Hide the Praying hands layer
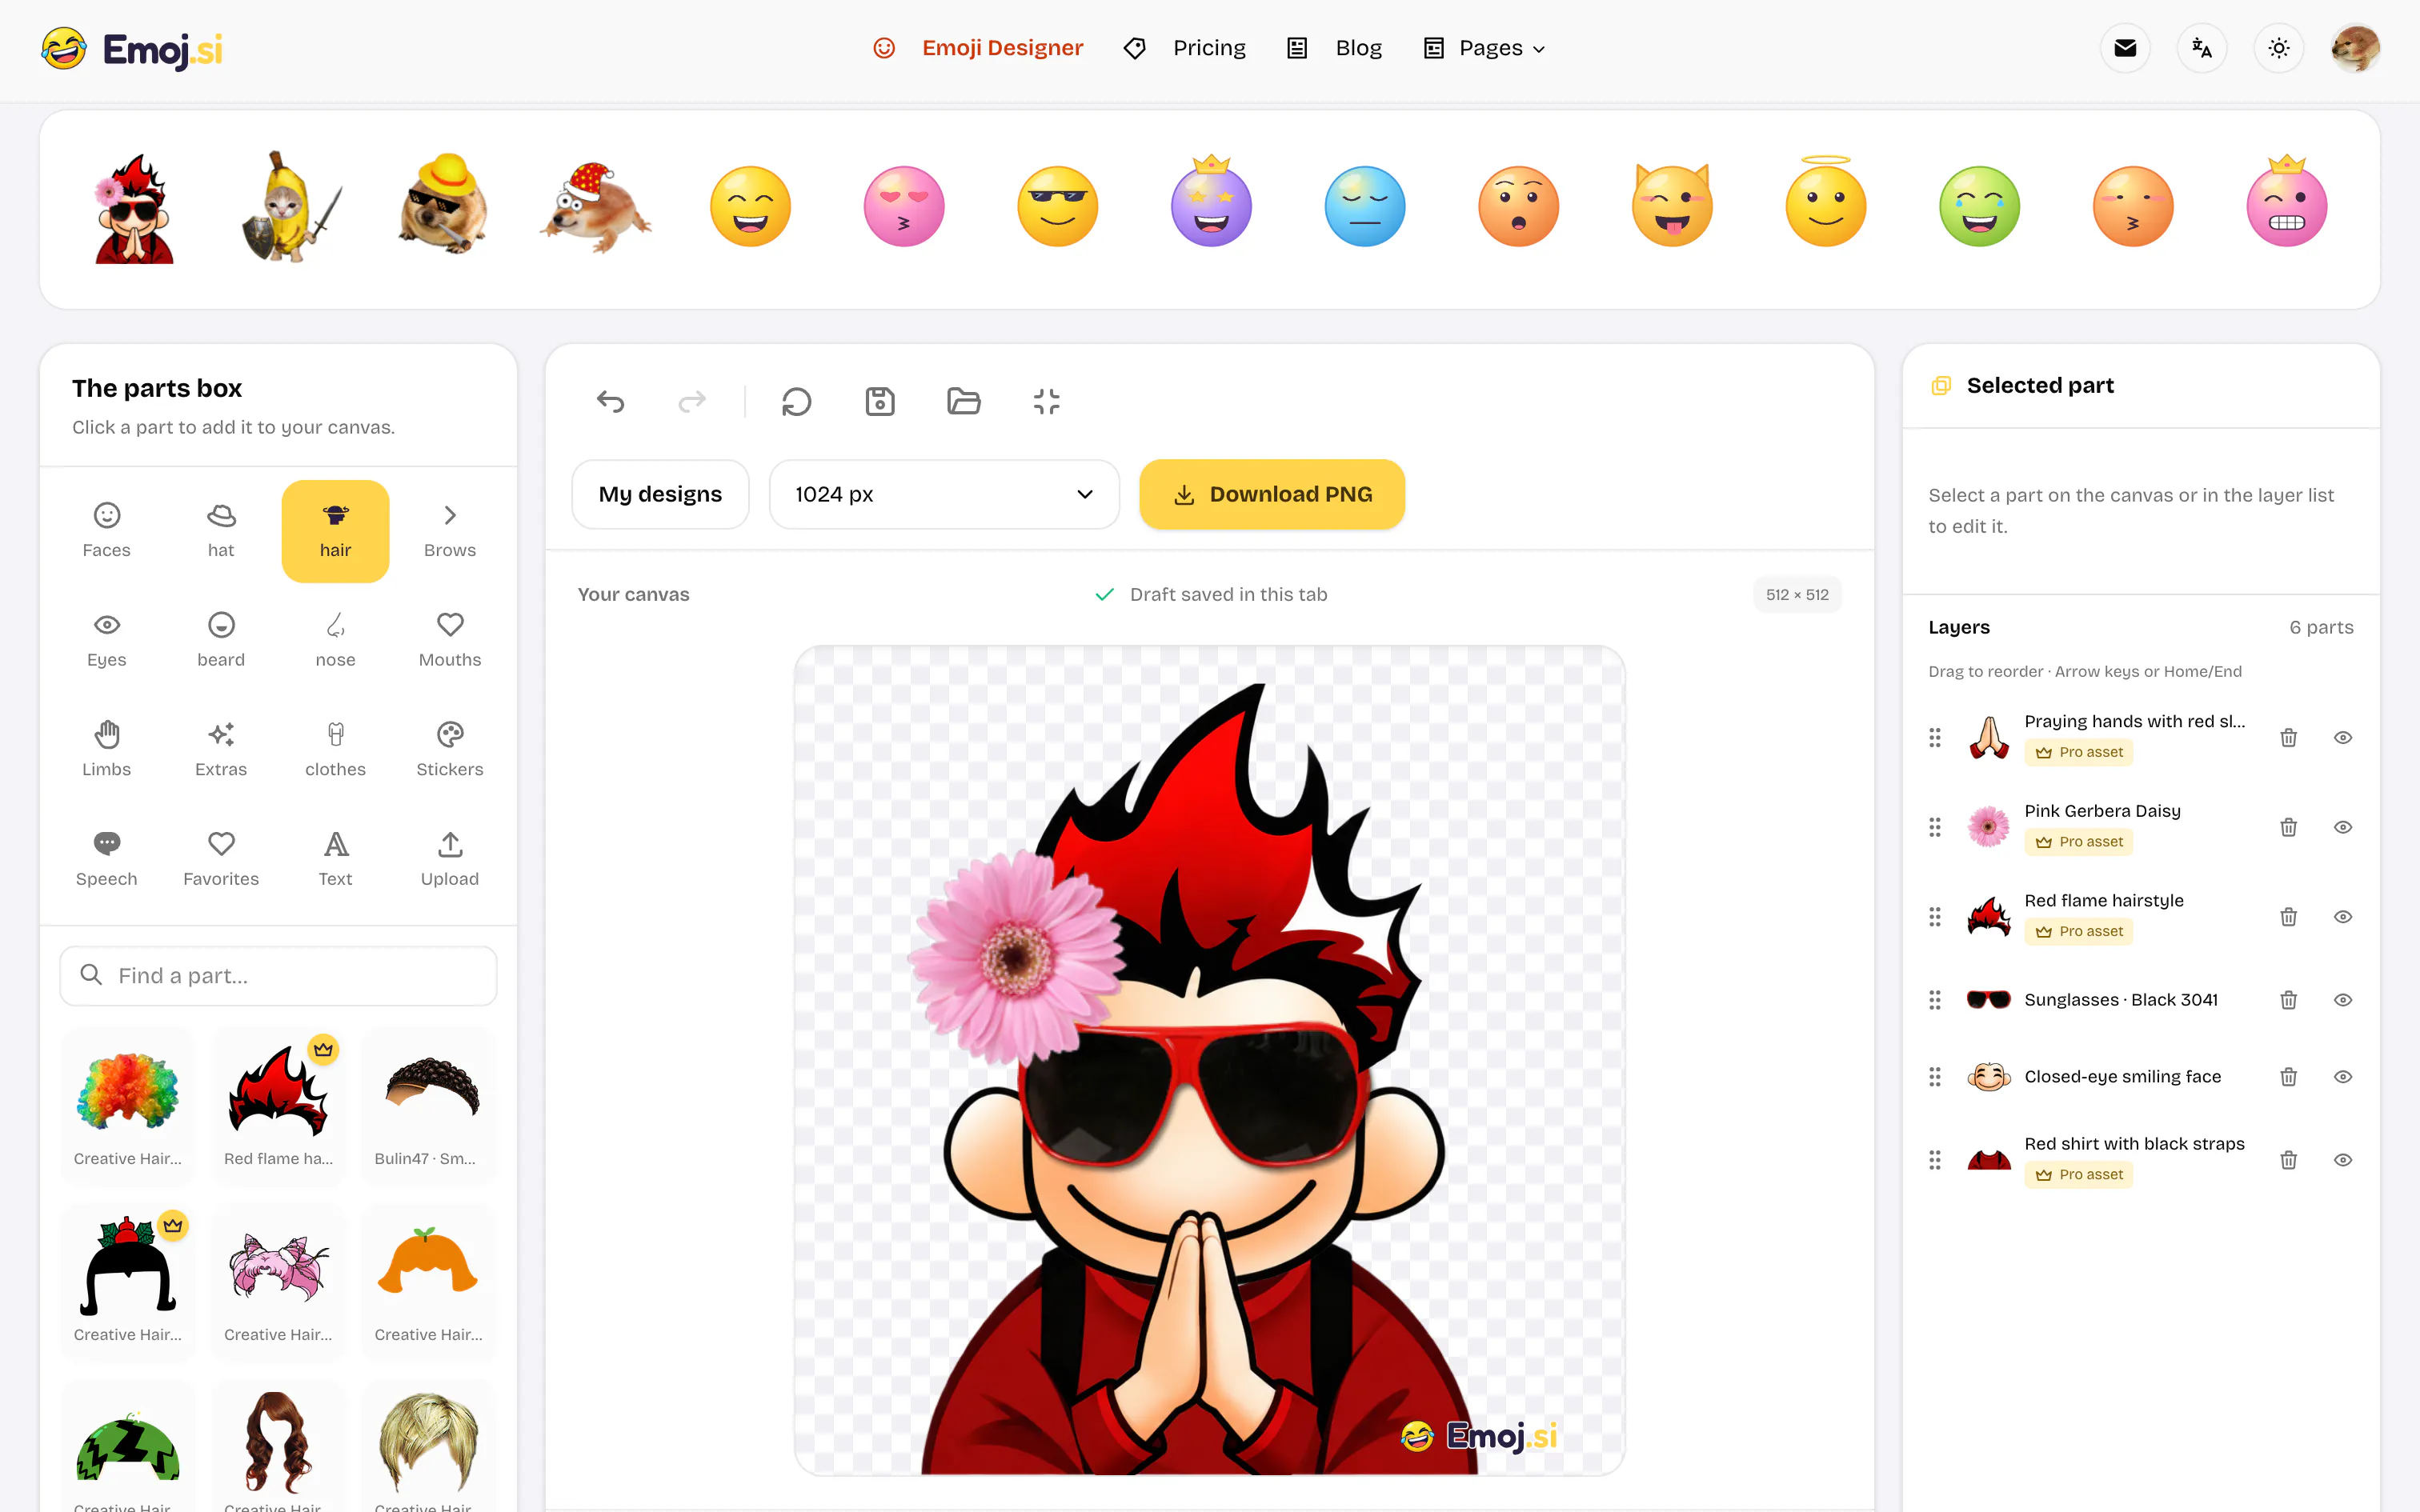Image resolution: width=2420 pixels, height=1512 pixels. 2343,738
